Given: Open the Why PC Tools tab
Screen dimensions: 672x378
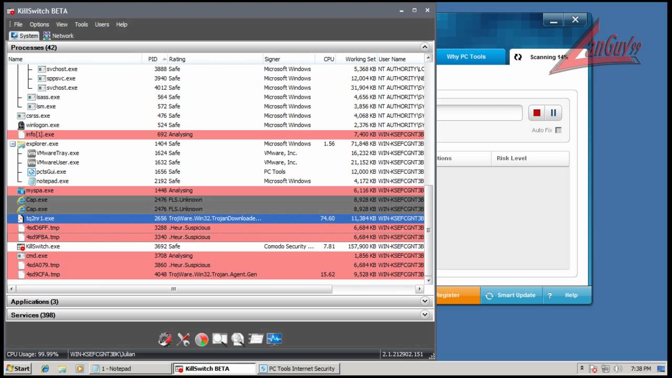Looking at the screenshot, I should [x=466, y=57].
